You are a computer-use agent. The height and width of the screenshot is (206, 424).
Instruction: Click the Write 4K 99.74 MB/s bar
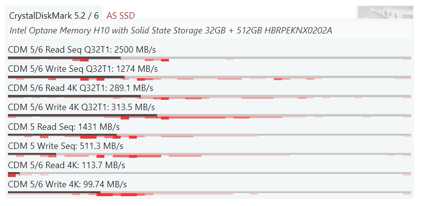tap(209, 193)
